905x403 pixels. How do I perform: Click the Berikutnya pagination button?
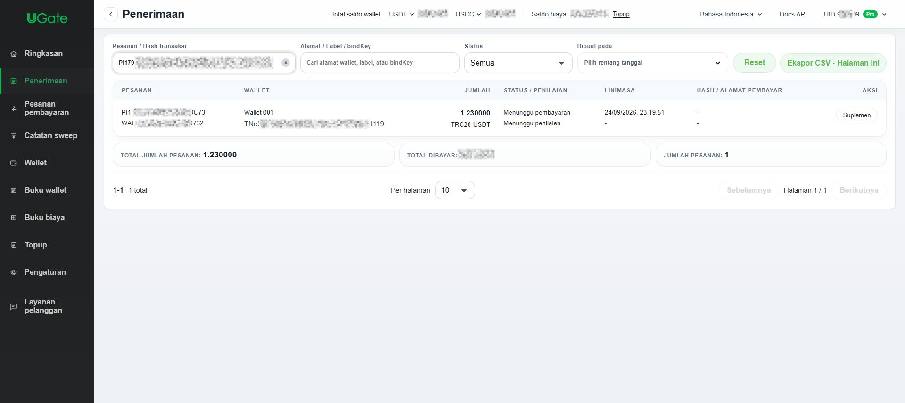(x=859, y=190)
